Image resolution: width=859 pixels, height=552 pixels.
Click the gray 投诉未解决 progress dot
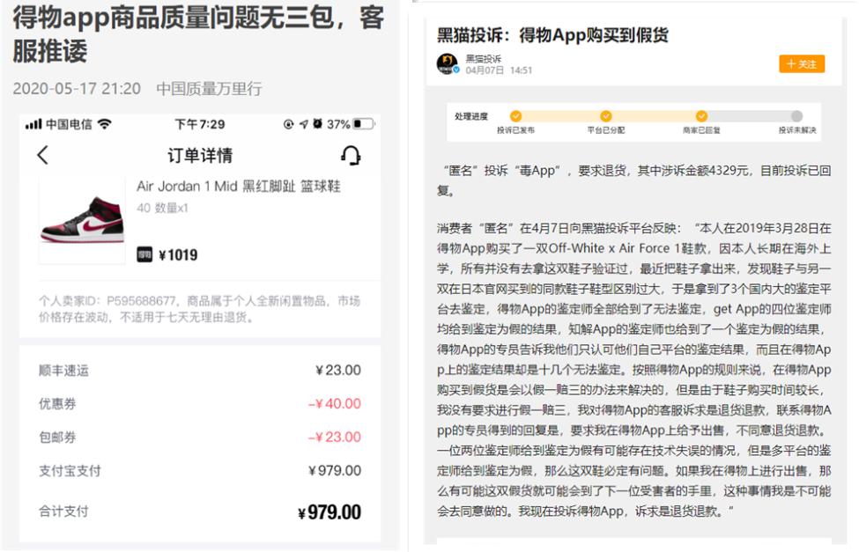(796, 115)
